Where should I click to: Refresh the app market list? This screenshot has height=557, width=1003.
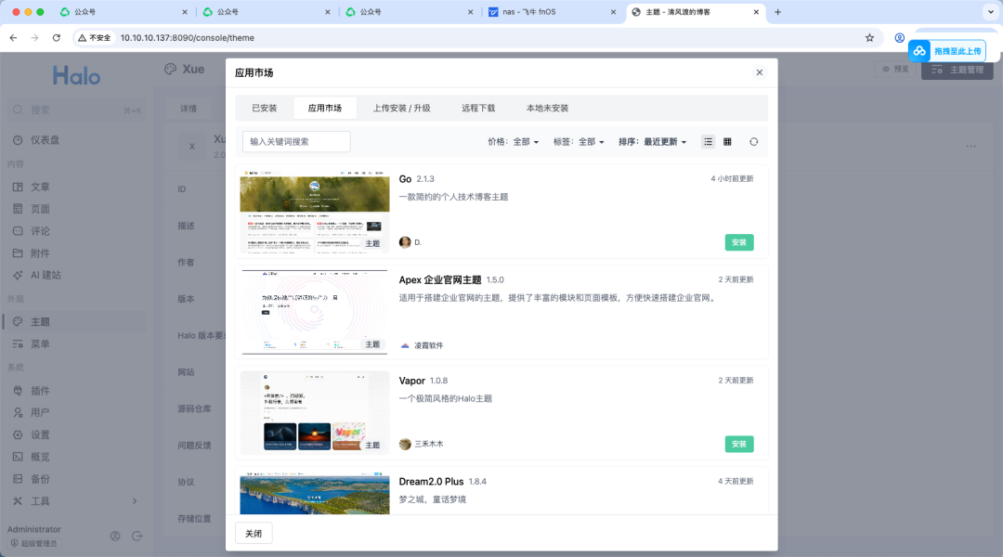(x=753, y=142)
